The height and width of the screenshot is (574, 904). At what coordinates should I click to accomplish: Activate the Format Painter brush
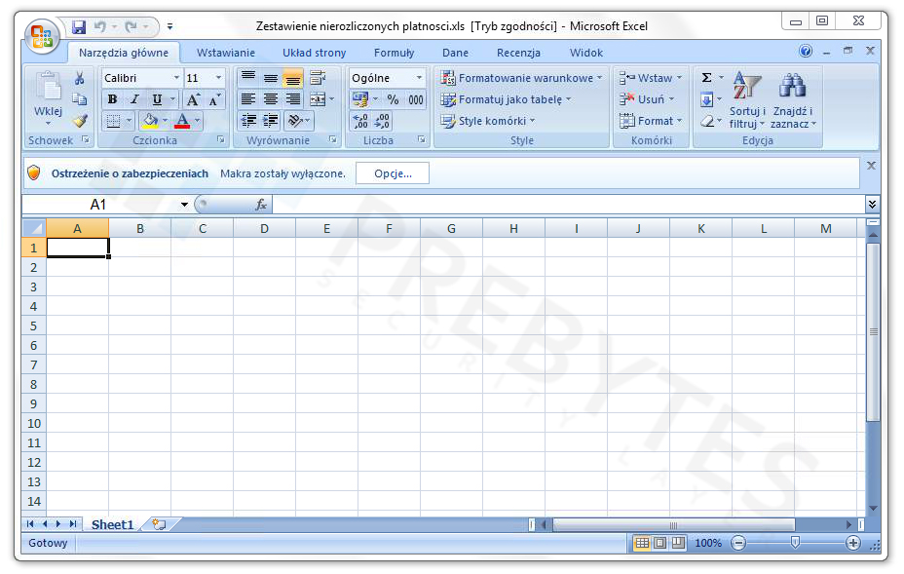coord(80,121)
